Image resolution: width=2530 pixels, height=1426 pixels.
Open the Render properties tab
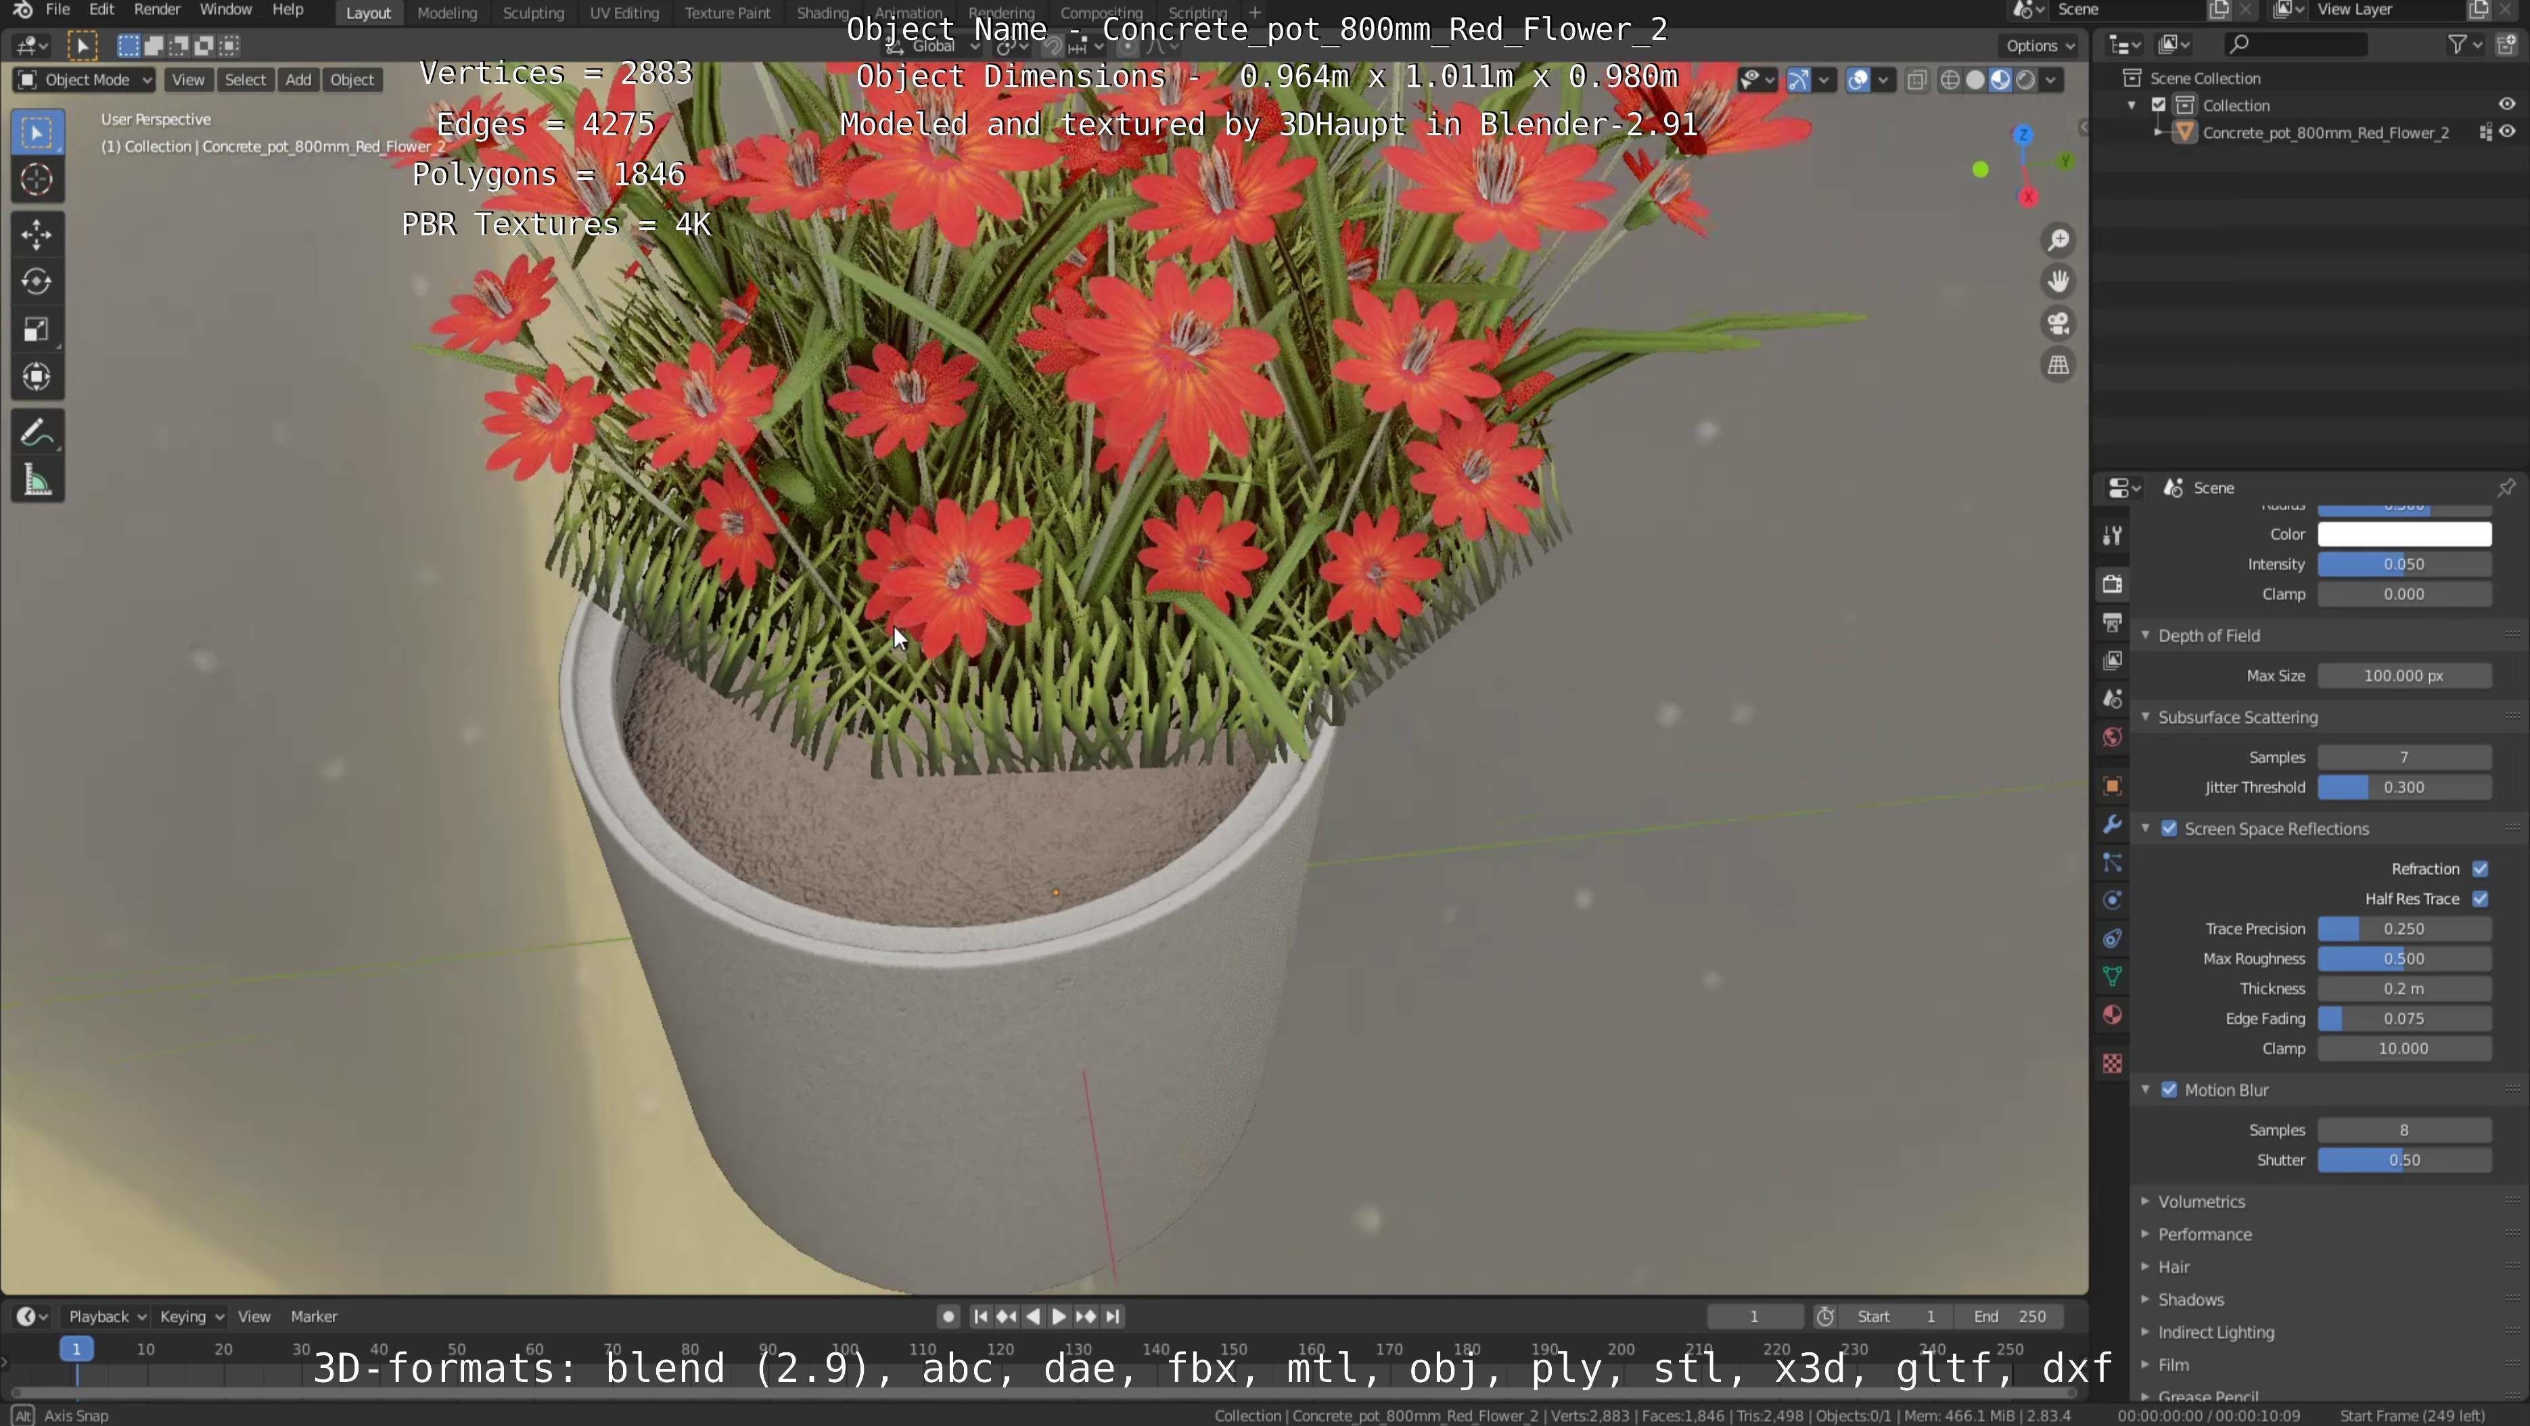pos(2113,584)
